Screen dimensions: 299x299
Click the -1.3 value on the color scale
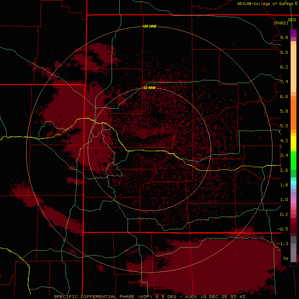[x=283, y=244]
